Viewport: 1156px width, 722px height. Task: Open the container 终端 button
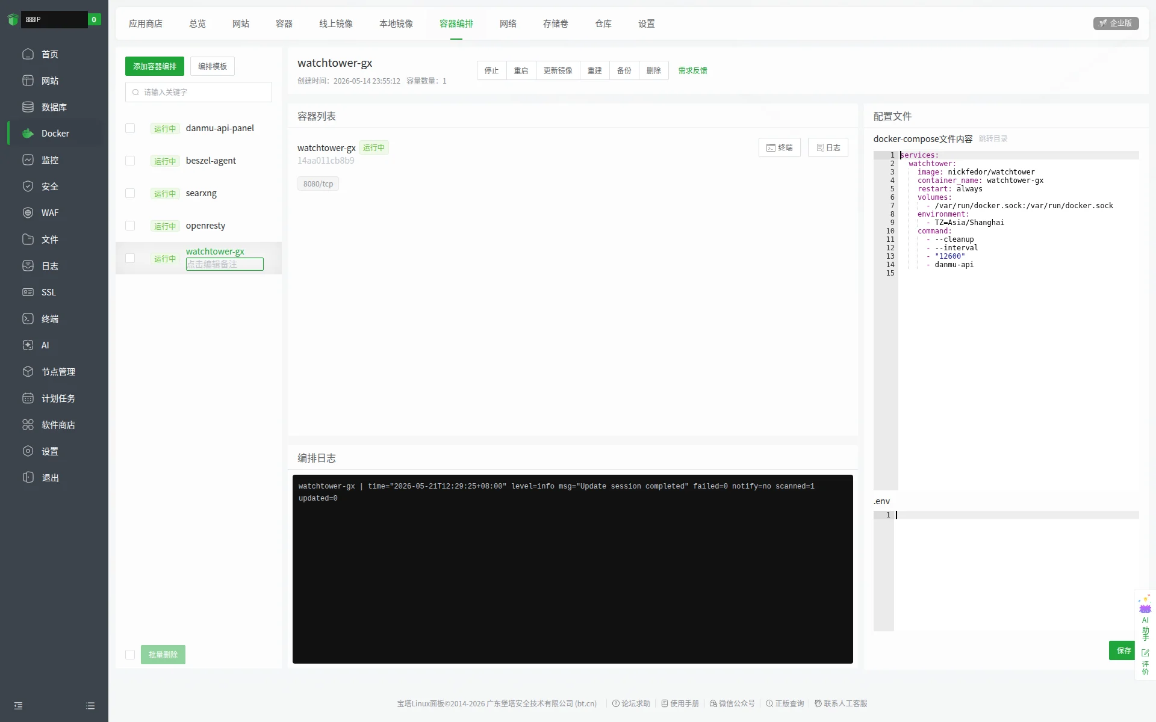coord(780,147)
